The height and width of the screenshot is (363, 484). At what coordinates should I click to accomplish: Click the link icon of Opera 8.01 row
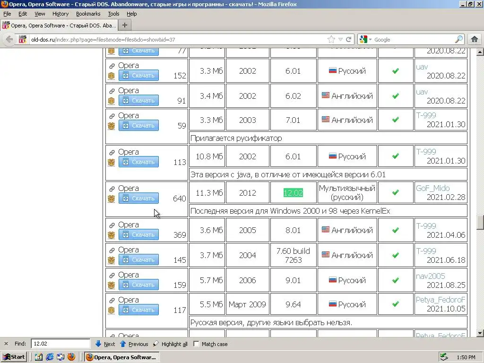[112, 225]
